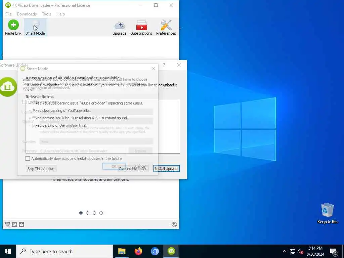Select the first slideshow page dot
The width and height of the screenshot is (344, 258).
point(81,213)
